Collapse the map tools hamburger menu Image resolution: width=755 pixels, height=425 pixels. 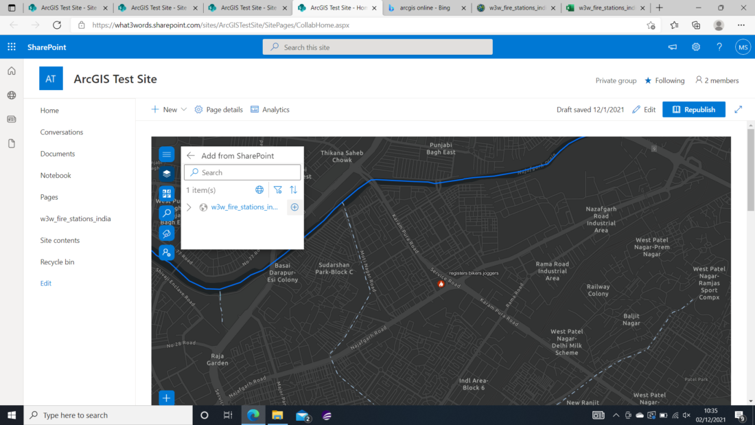(x=167, y=154)
